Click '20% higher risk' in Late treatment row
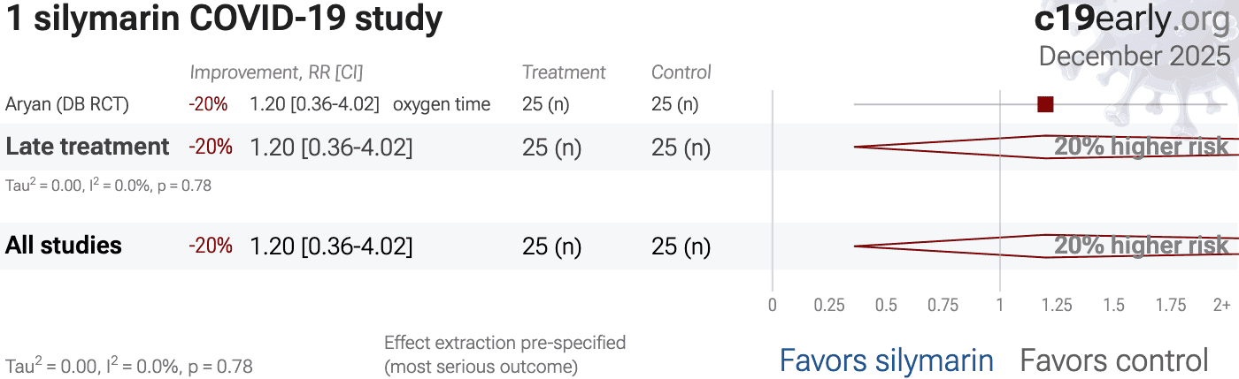This screenshot has width=1239, height=379. 1141,147
